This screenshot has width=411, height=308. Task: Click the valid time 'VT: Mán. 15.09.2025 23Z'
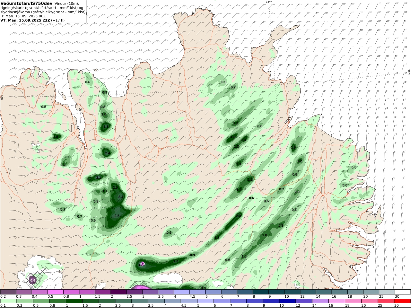(x=25, y=20)
